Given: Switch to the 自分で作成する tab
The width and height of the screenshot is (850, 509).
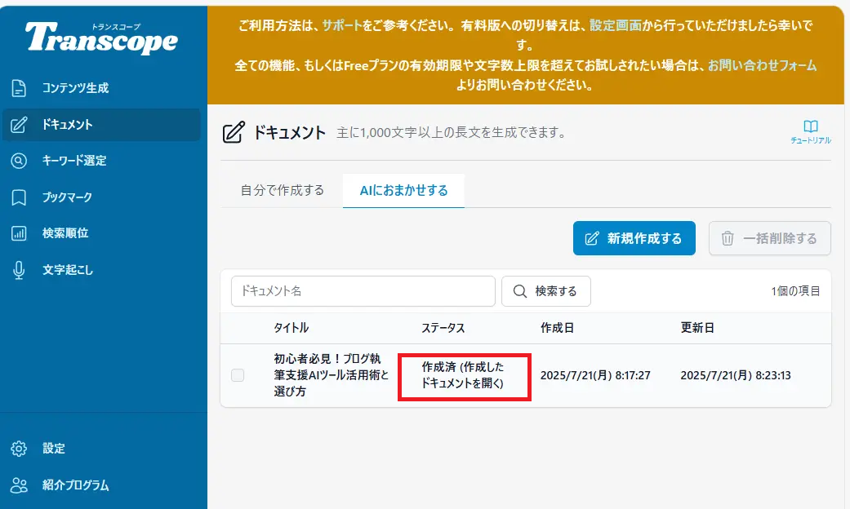Looking at the screenshot, I should point(282,191).
